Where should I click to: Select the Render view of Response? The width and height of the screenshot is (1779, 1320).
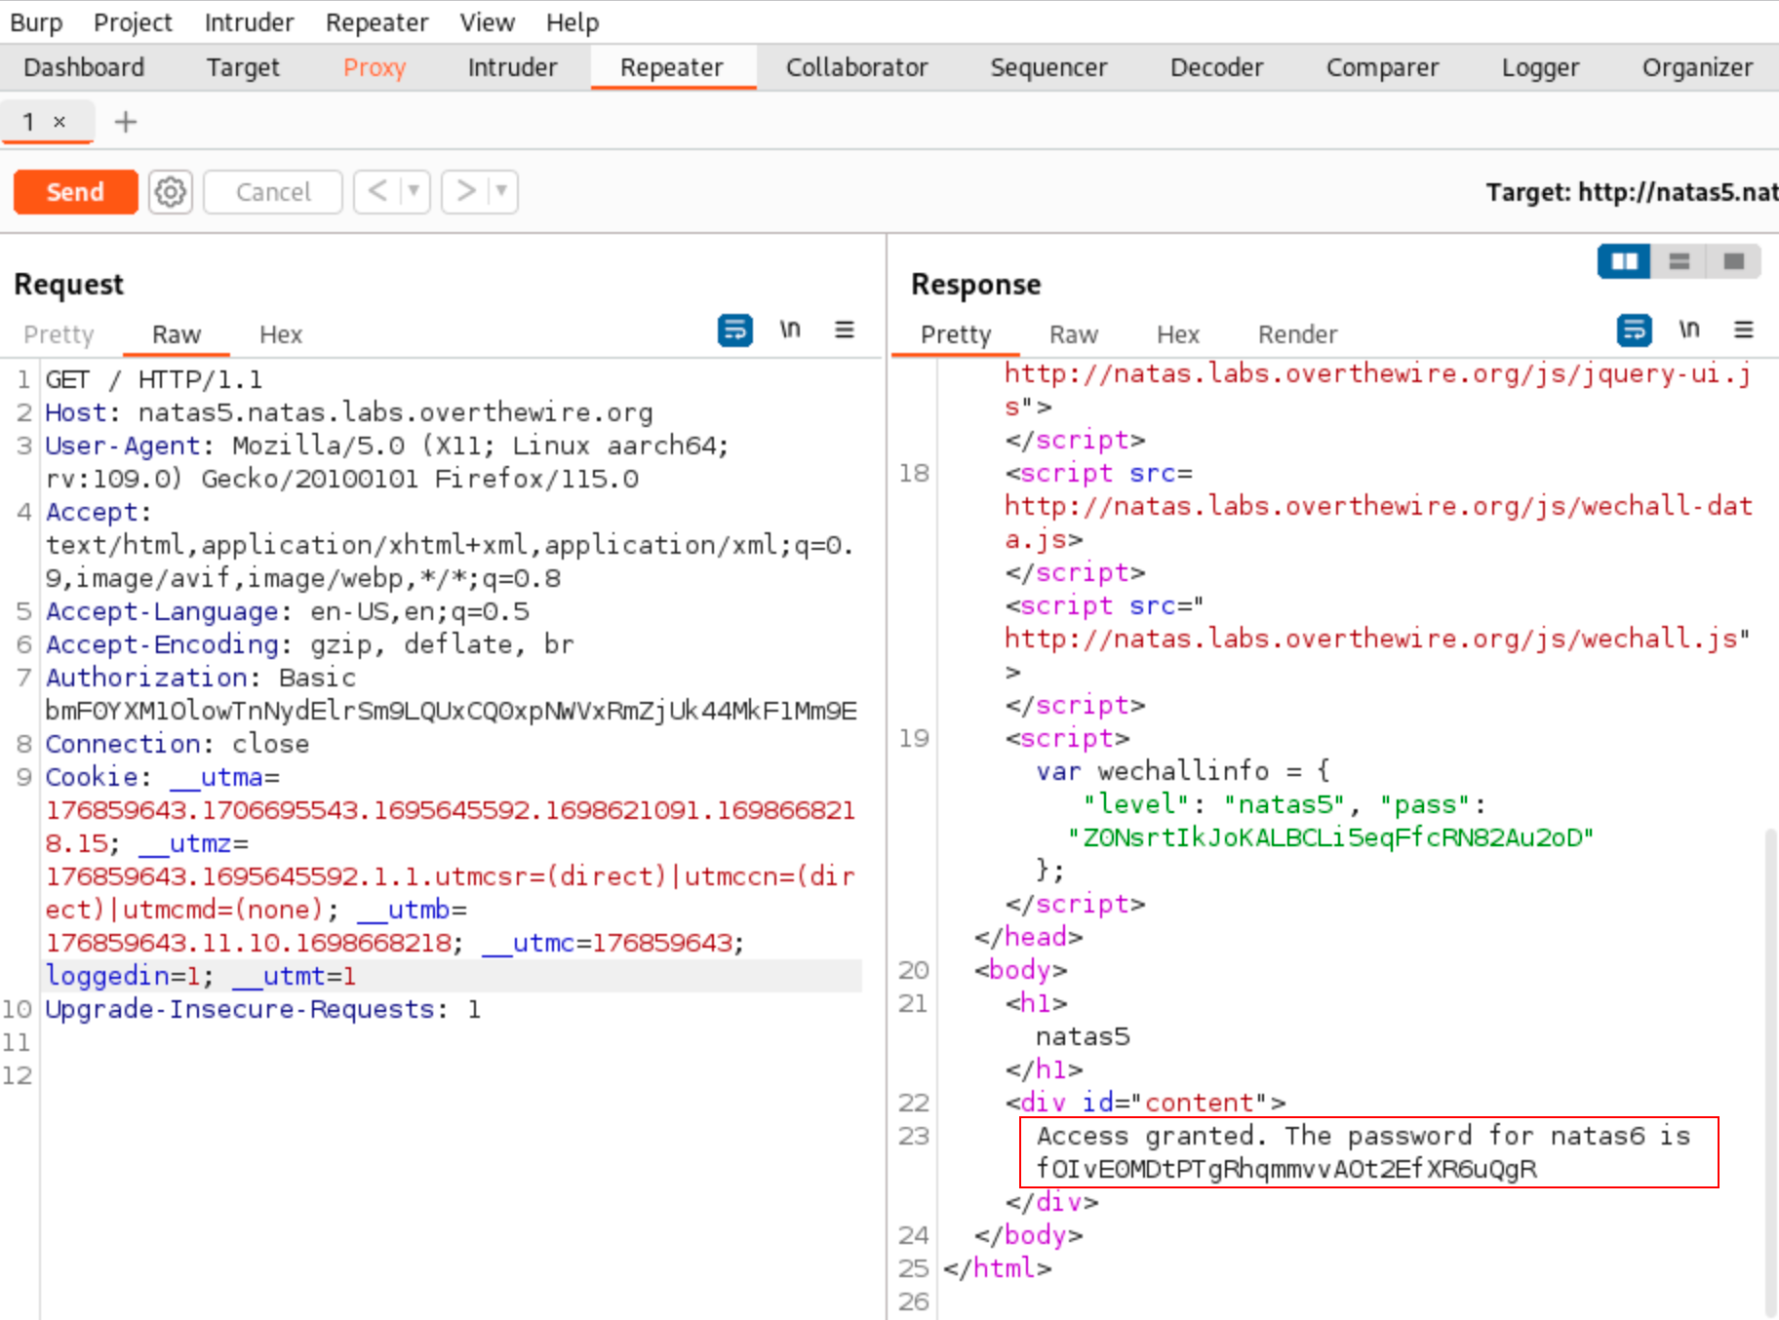1297,334
